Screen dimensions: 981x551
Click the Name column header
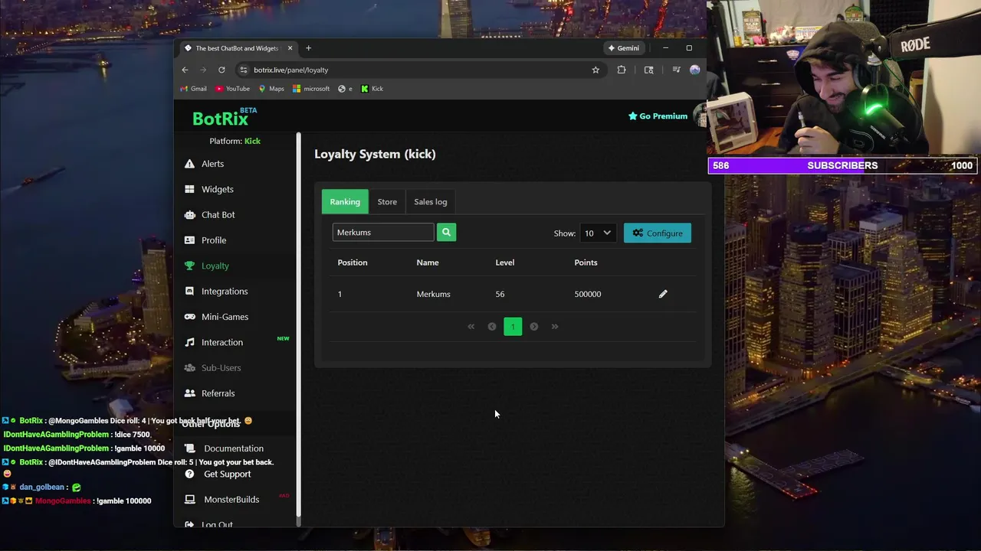[428, 262]
